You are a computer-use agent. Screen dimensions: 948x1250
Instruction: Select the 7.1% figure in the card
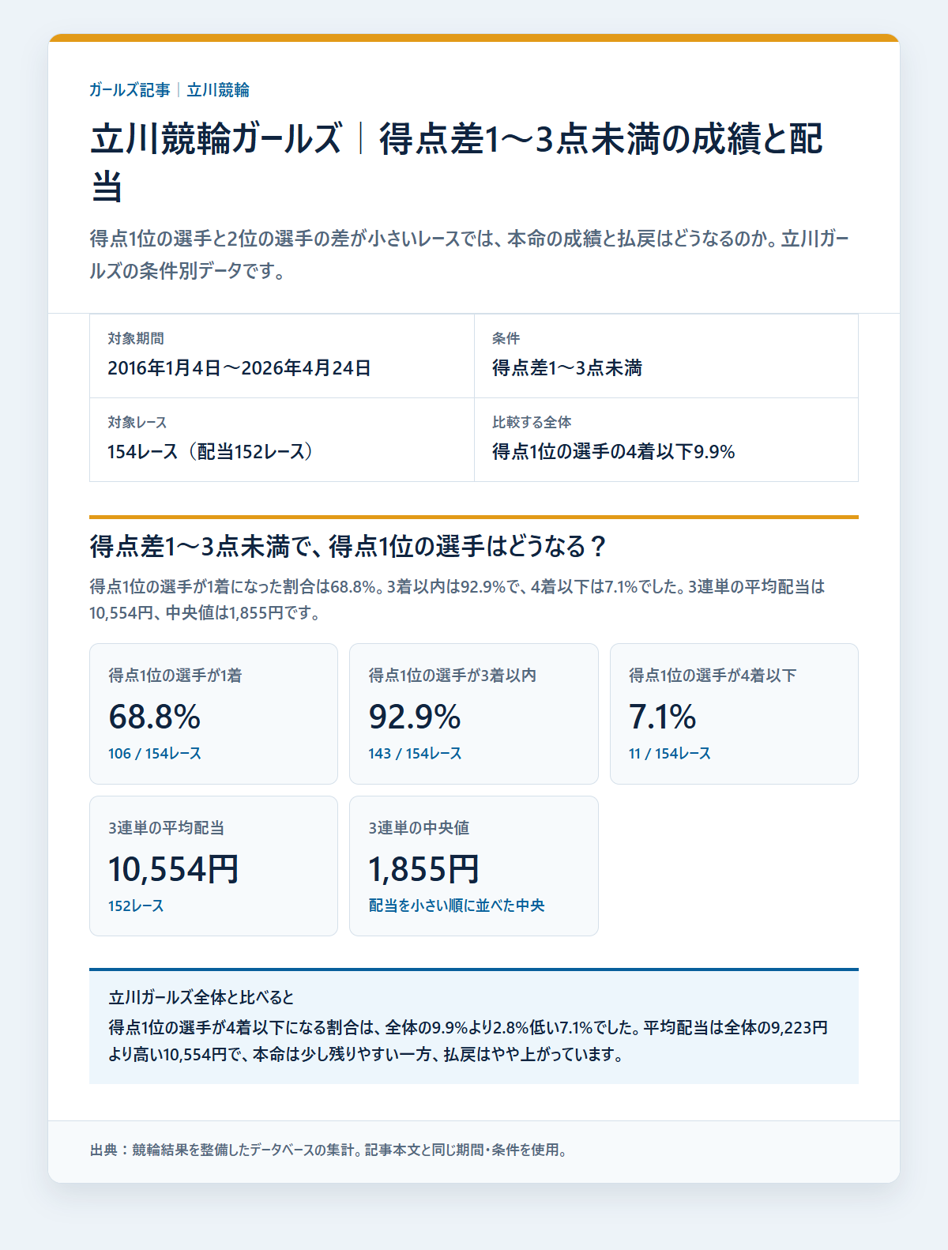coord(663,717)
